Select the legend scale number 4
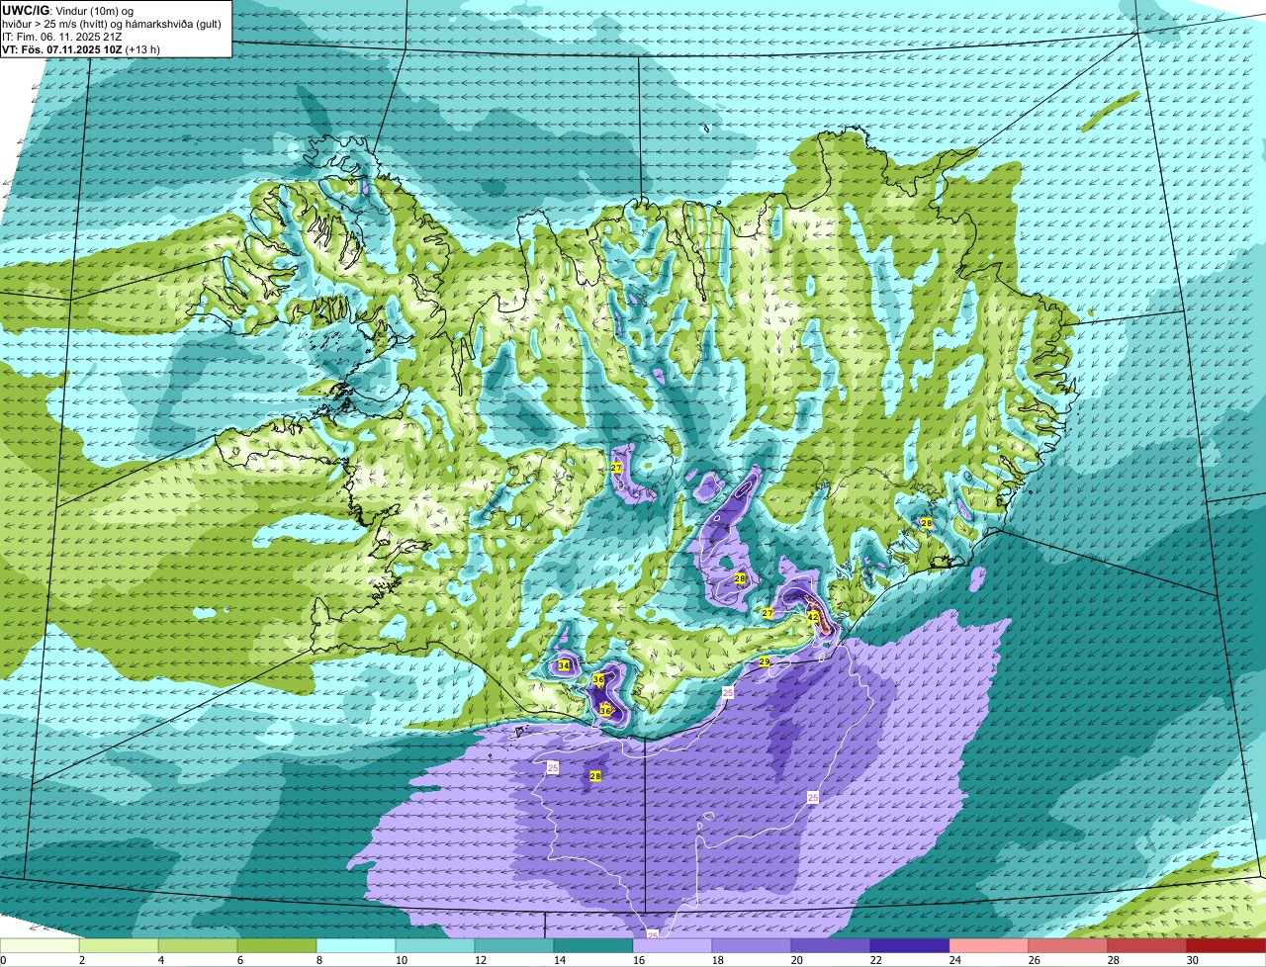This screenshot has width=1266, height=967. (x=161, y=960)
